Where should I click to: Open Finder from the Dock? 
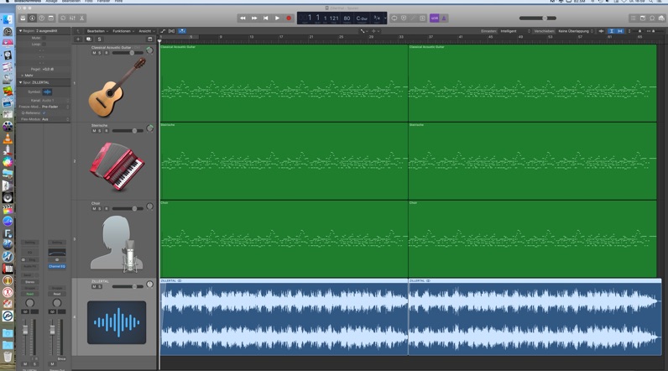(x=8, y=19)
